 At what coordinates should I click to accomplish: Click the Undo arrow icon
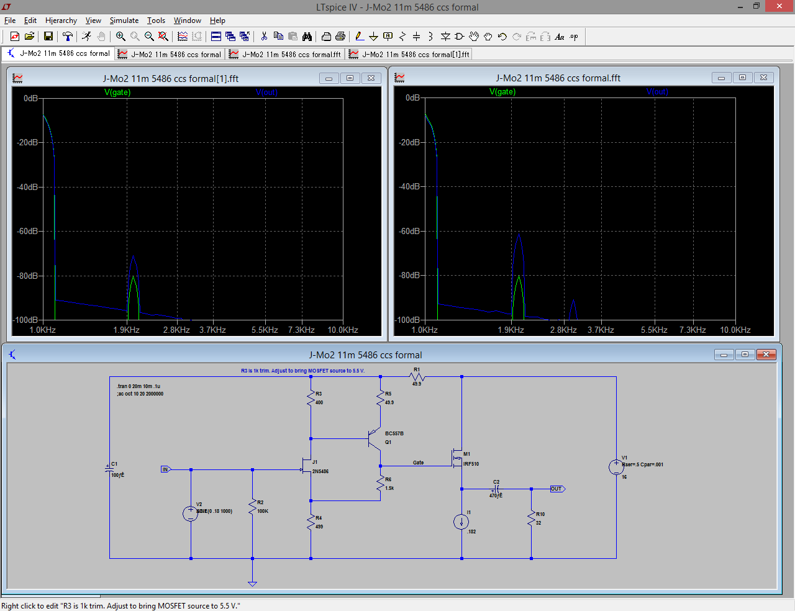tap(502, 37)
